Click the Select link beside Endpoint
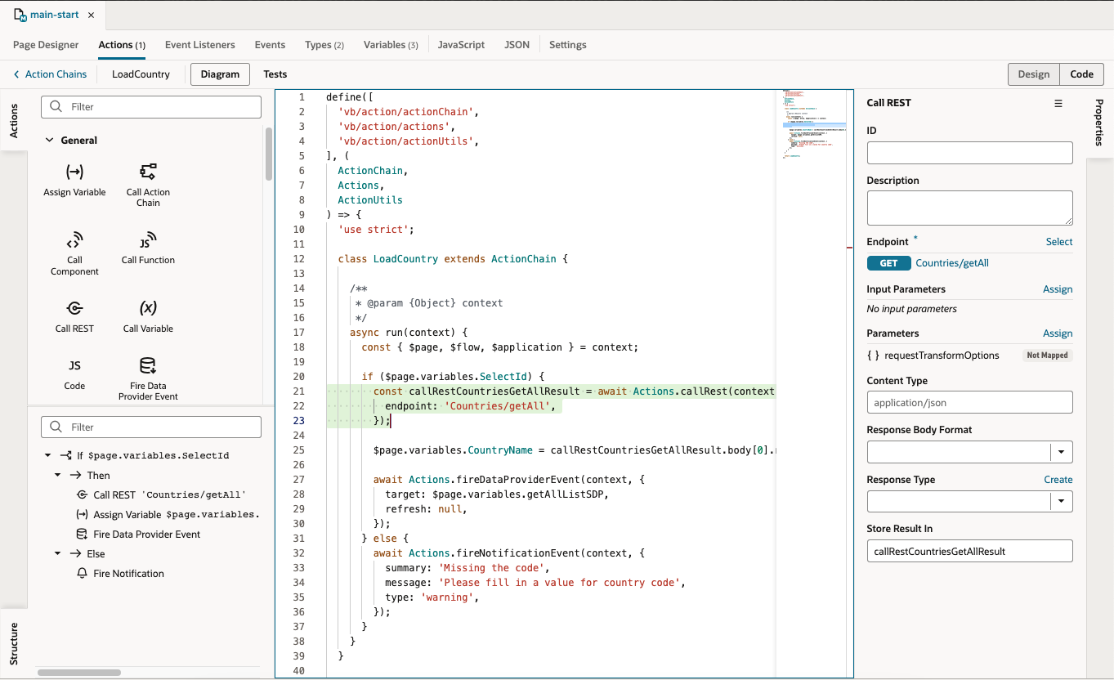This screenshot has width=1114, height=680. 1058,241
